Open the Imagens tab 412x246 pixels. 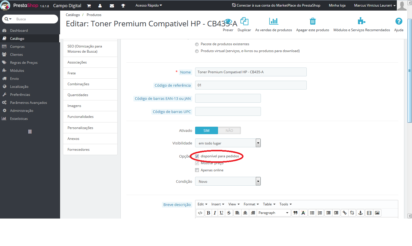click(x=90, y=106)
